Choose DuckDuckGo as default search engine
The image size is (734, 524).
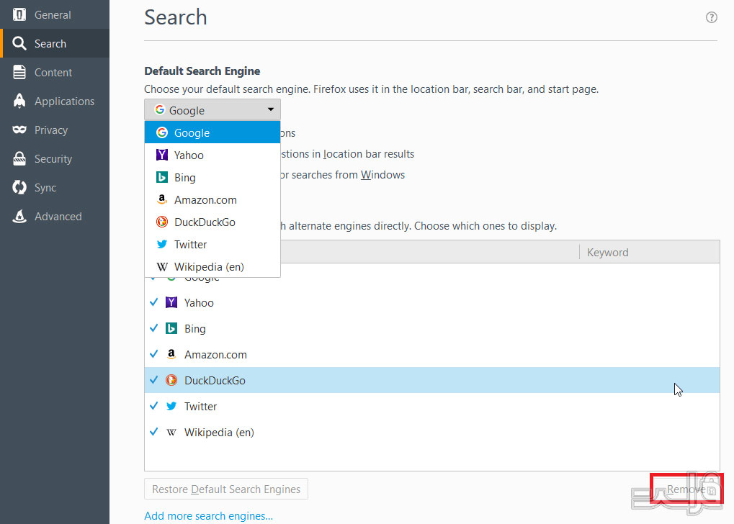[x=212, y=222]
